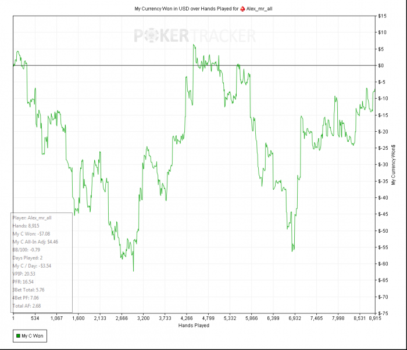
Task: Click the 6,932 x-axis tick label
Action: click(295, 318)
